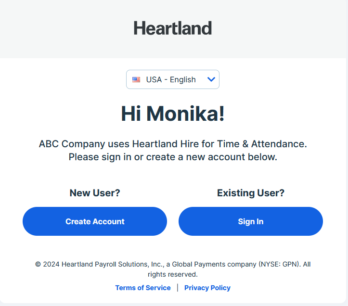The image size is (348, 306).
Task: Open the USA - English language dropdown
Action: (x=173, y=79)
